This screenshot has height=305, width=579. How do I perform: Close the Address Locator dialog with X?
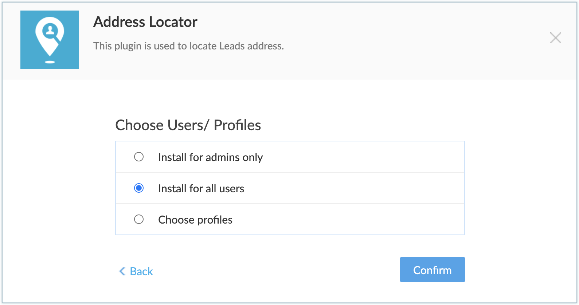tap(555, 38)
